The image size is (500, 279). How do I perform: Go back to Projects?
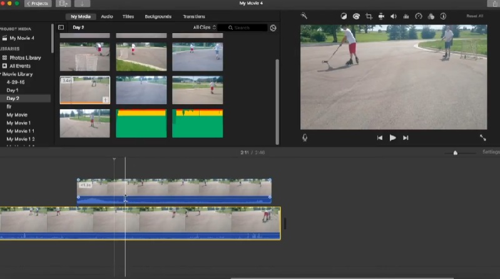click(38, 4)
